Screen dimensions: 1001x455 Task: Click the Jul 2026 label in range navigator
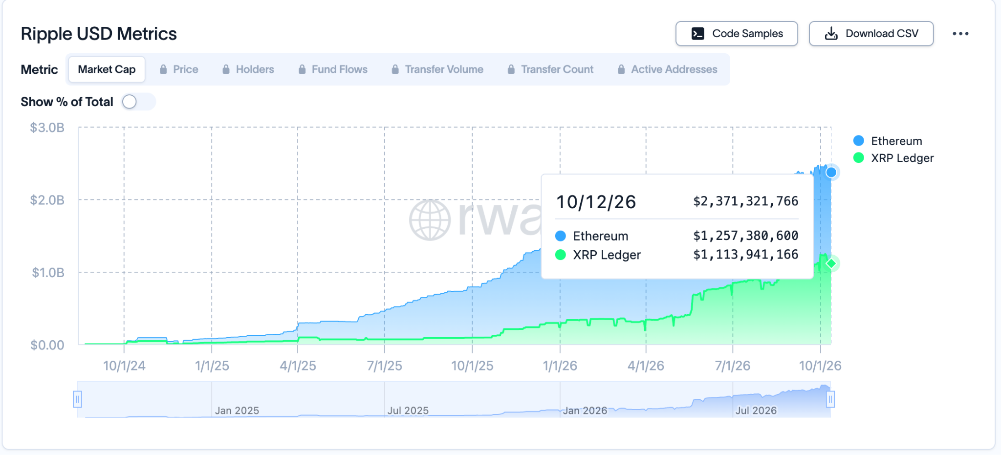click(756, 411)
